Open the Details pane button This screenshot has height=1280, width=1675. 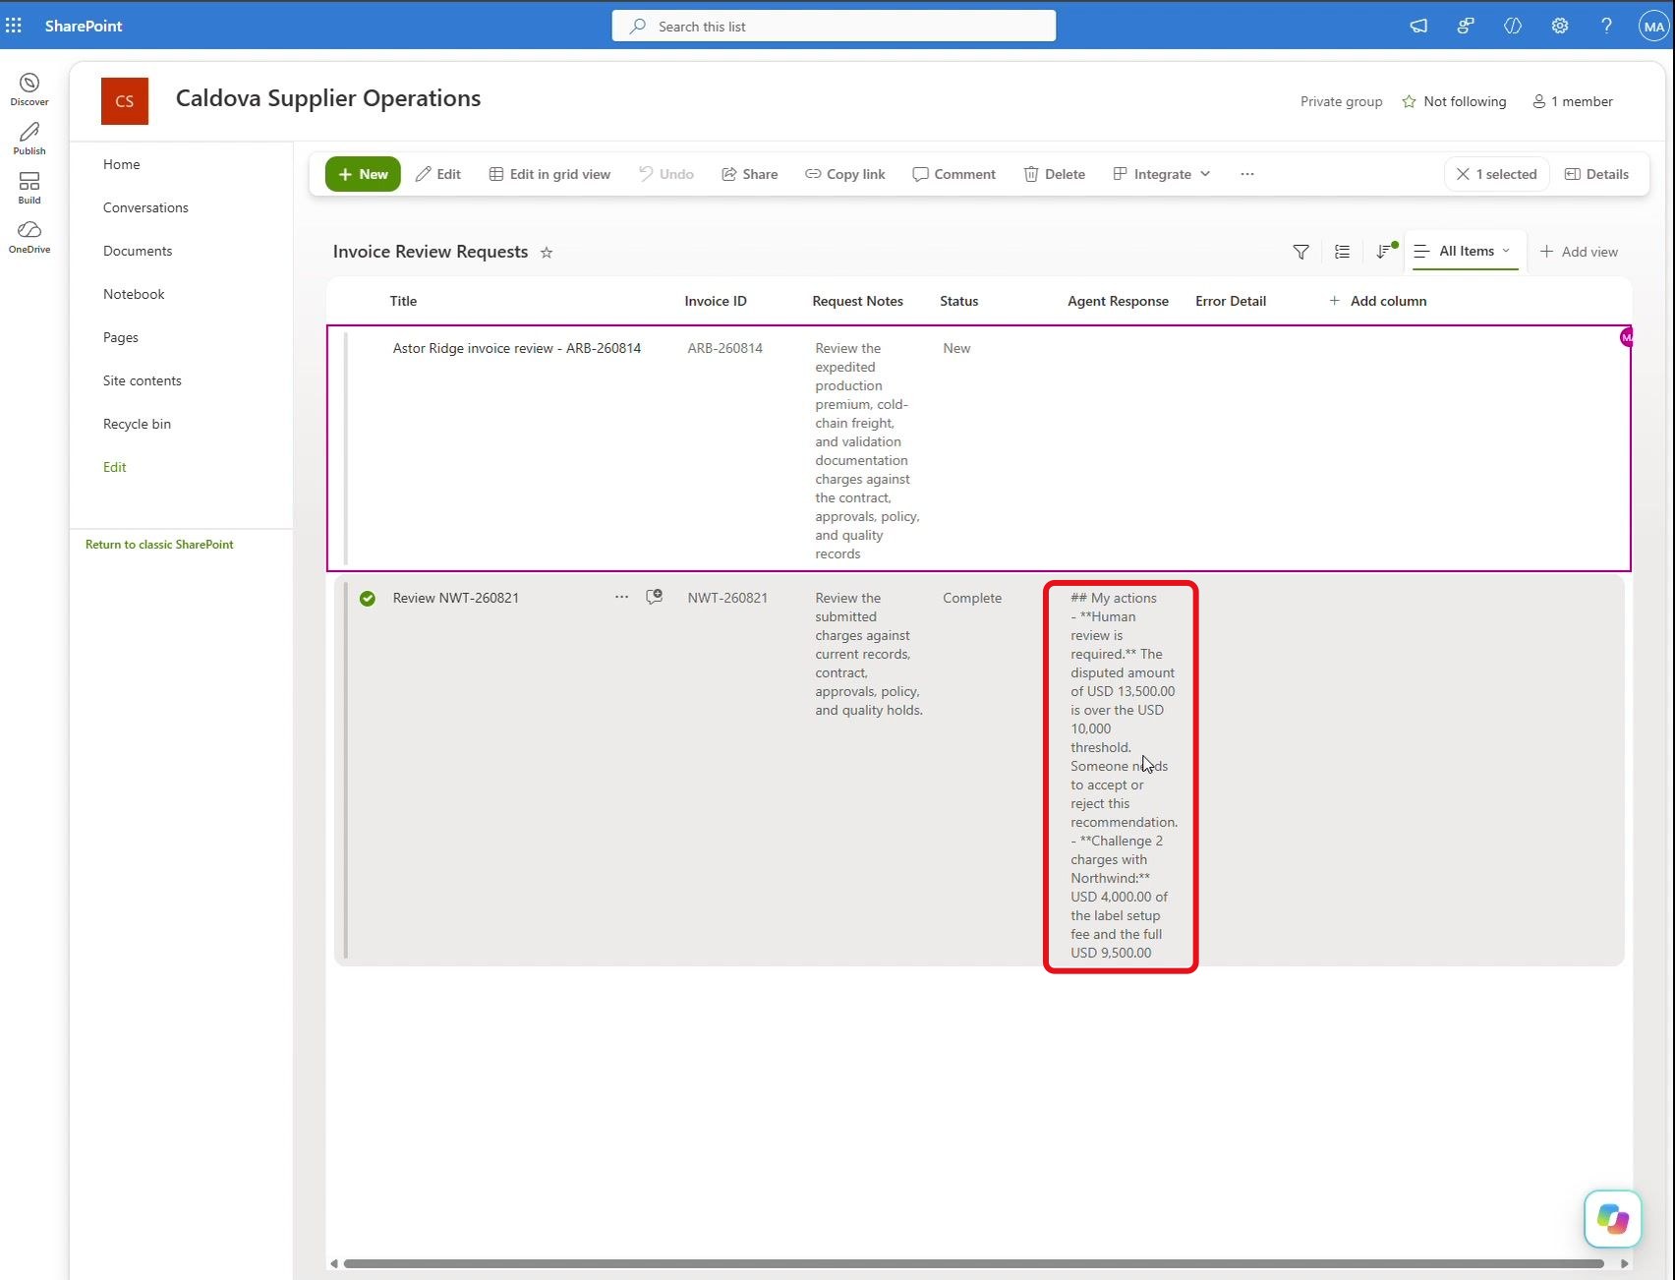click(1596, 174)
